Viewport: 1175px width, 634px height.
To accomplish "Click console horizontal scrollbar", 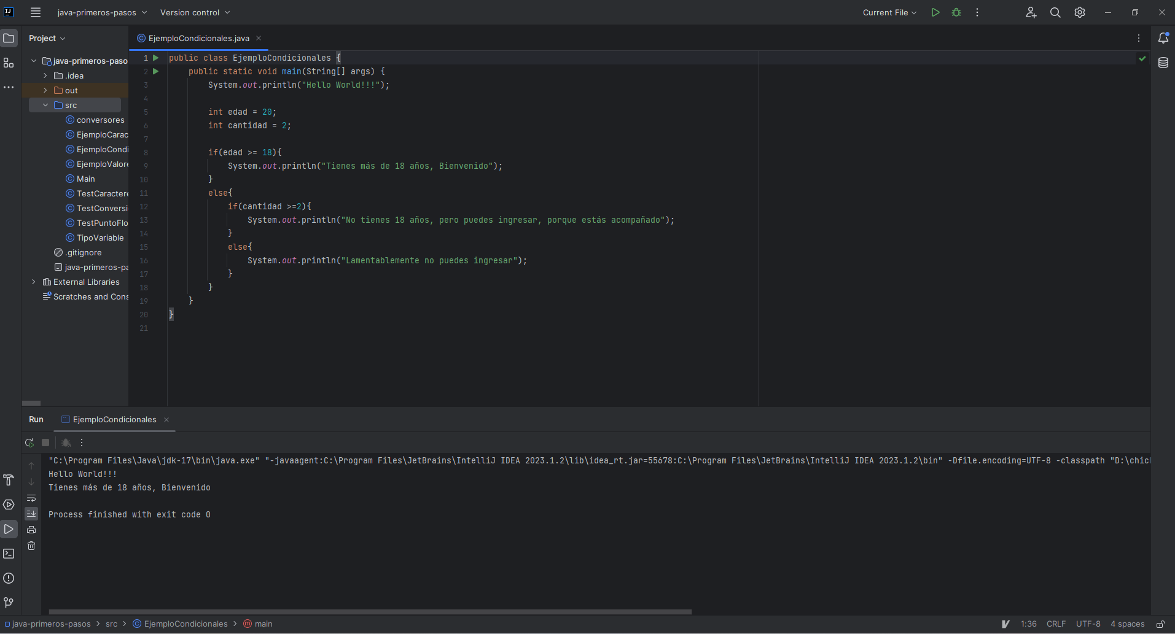I will (370, 612).
